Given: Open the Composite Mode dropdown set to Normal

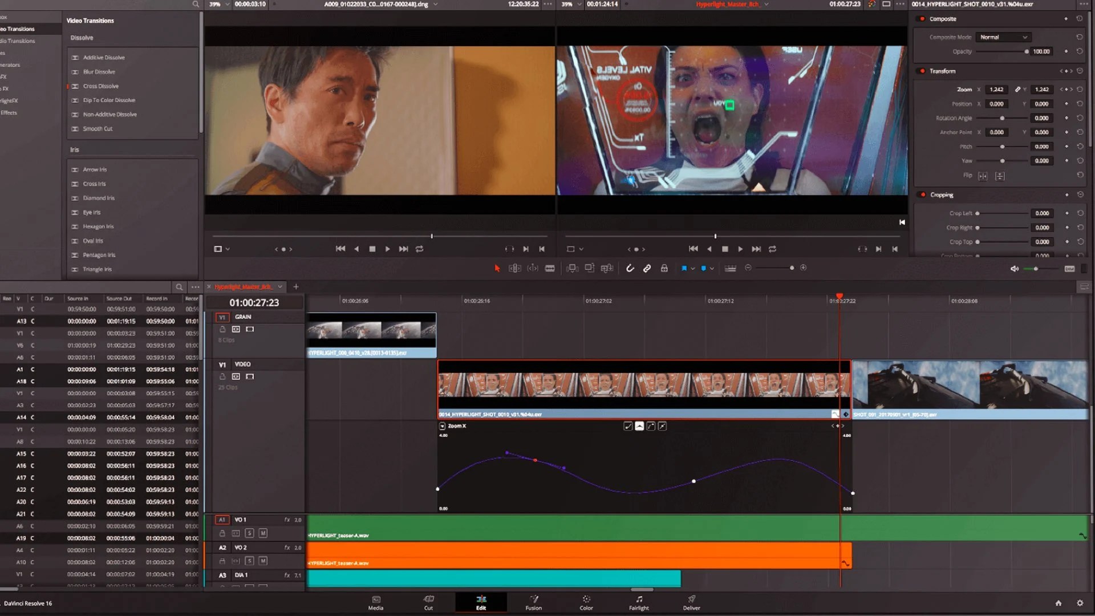Looking at the screenshot, I should pos(1004,37).
